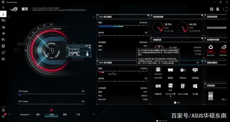This screenshot has height=122, width=230.
Task: Open the User Center icon in sidebar
Action: 3,110
